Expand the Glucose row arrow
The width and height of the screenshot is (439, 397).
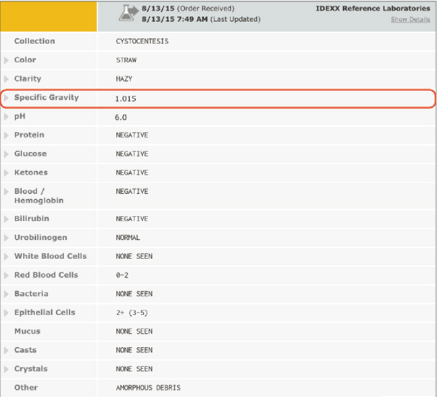click(6, 154)
